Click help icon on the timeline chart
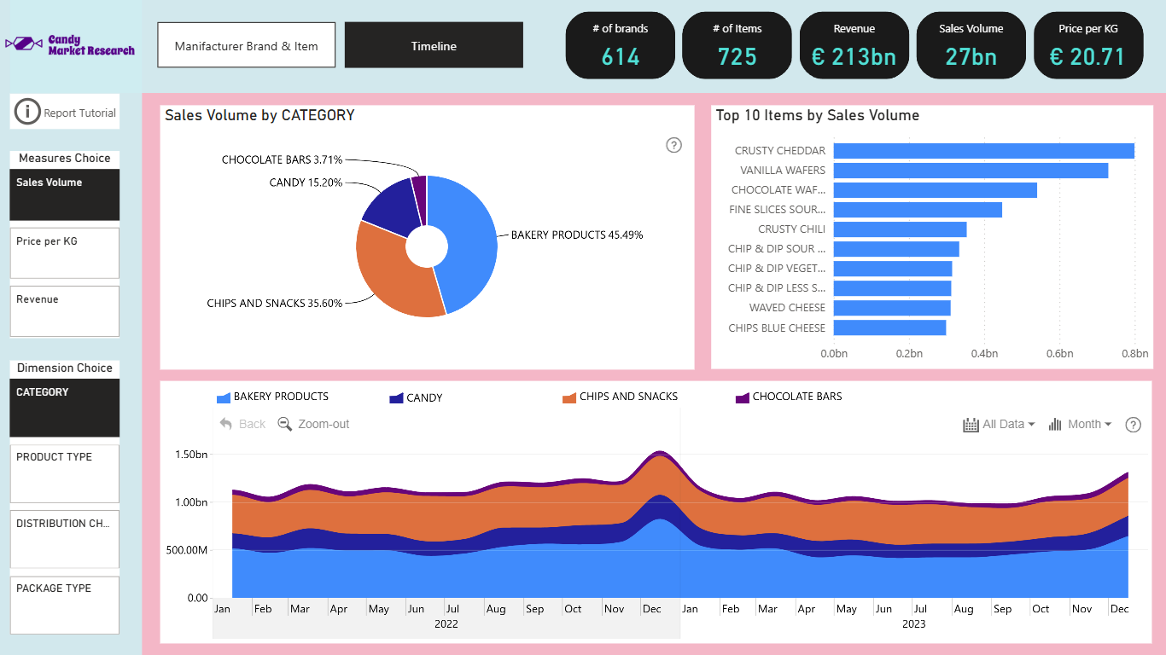This screenshot has width=1166, height=655. click(x=1133, y=425)
